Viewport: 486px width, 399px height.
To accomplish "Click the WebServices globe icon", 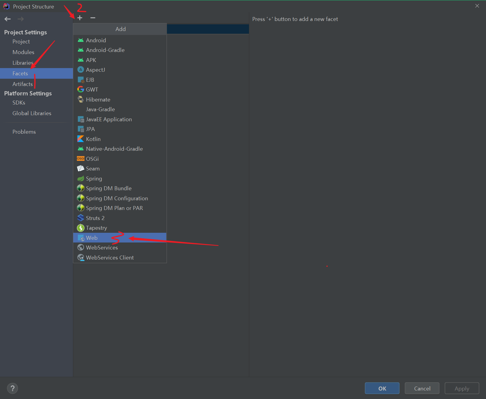I will click(x=81, y=247).
